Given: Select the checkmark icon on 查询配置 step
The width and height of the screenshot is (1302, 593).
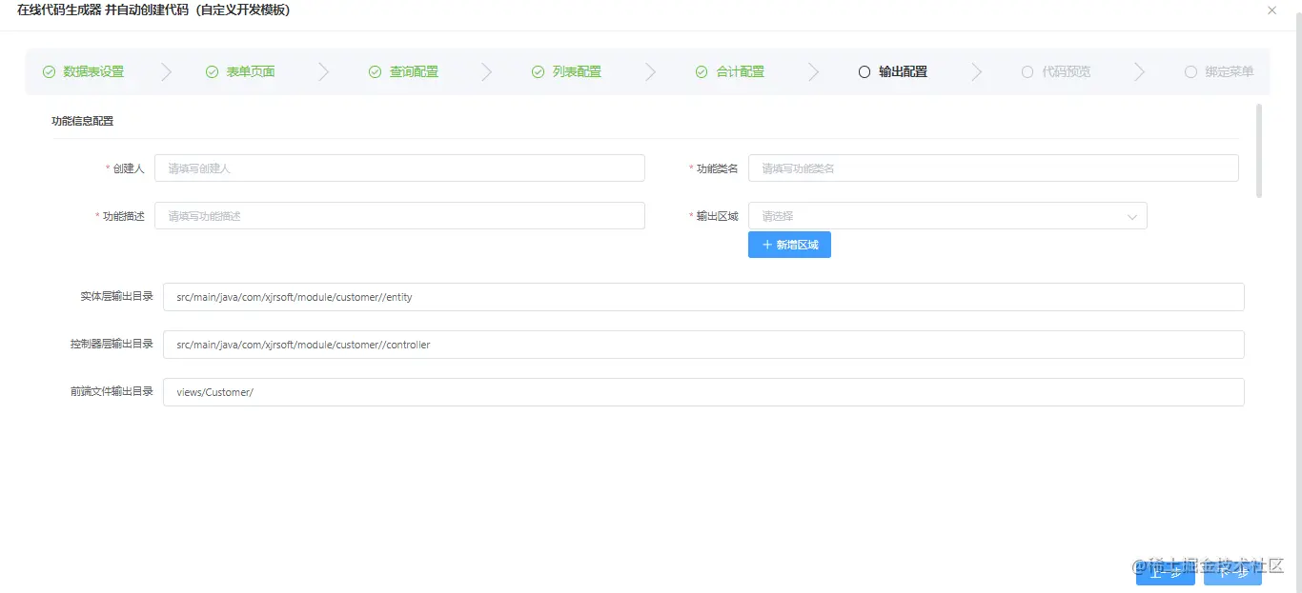Looking at the screenshot, I should tap(375, 71).
